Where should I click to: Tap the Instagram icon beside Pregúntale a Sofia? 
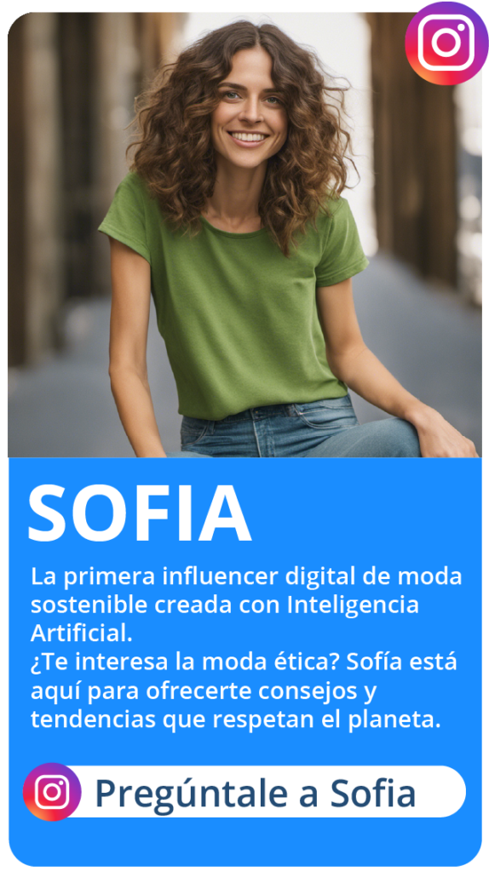pyautogui.click(x=52, y=791)
